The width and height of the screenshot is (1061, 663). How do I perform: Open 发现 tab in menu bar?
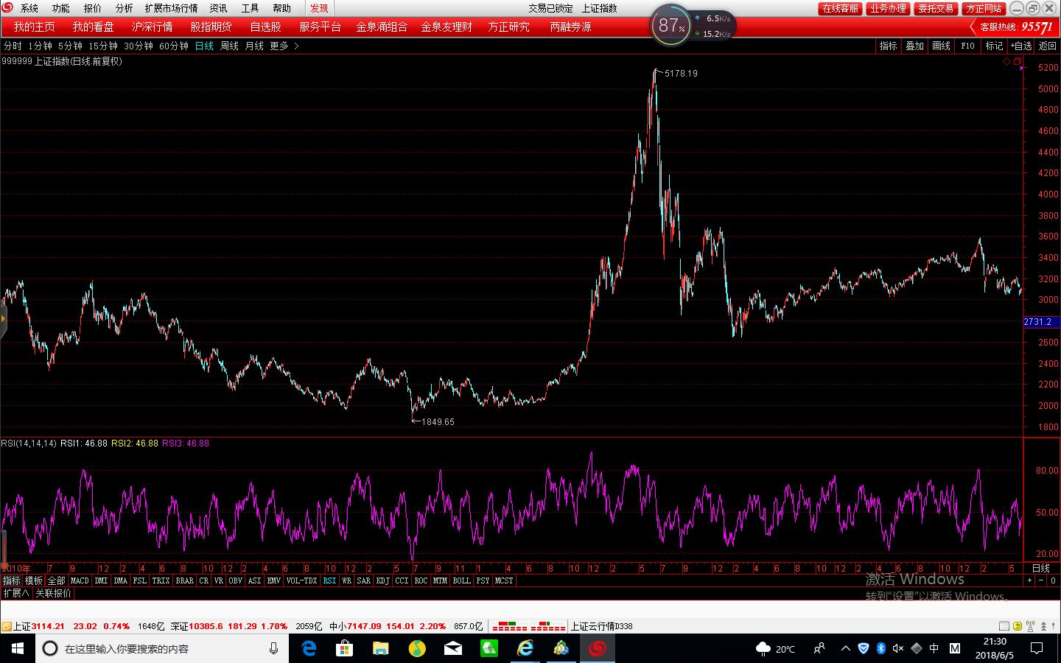click(319, 8)
